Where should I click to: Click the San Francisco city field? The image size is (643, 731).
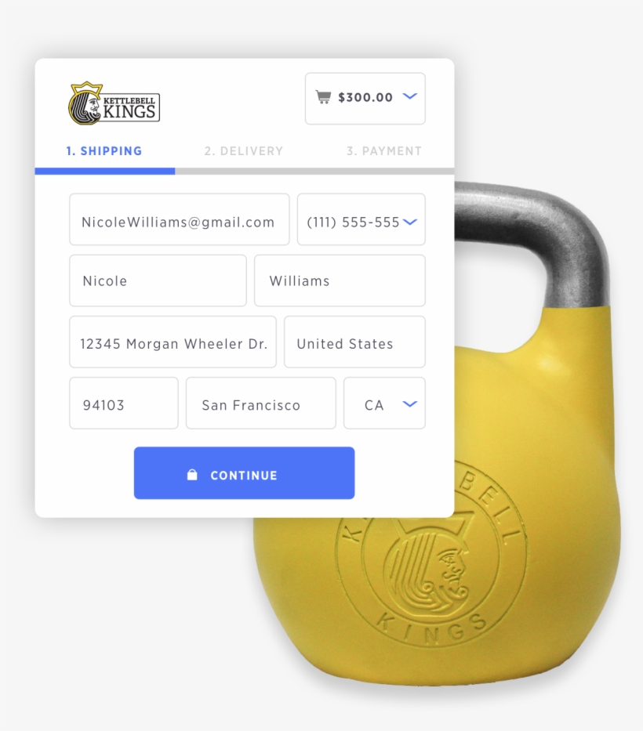coord(261,403)
